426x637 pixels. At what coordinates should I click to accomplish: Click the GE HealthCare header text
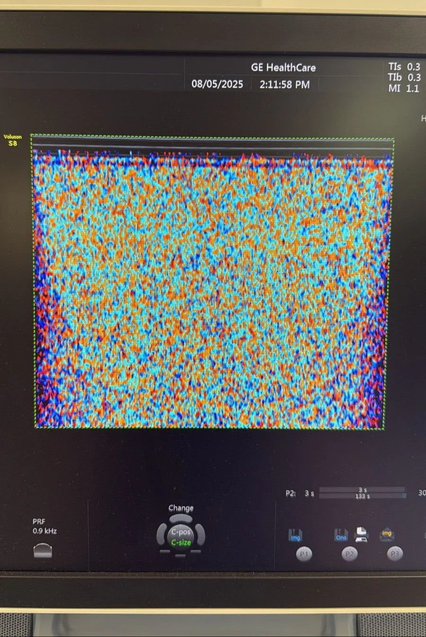click(283, 68)
